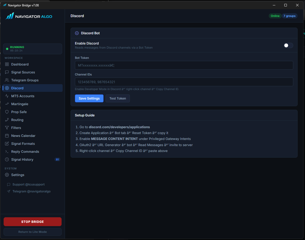Viewport: 305px width, 240px height.
Task: Close the Navigator Bridge window
Action: pos(297,5)
